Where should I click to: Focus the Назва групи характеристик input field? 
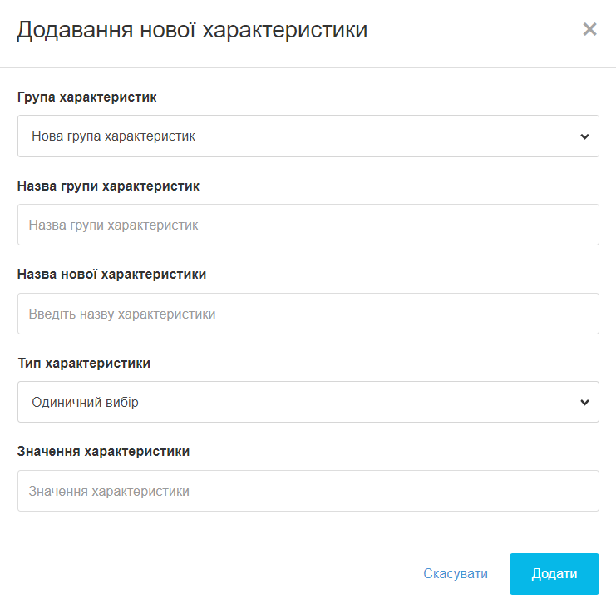(308, 225)
